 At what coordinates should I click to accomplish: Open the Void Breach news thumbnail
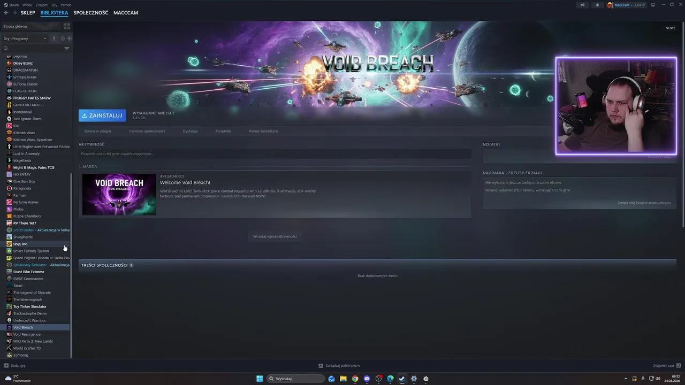(119, 194)
